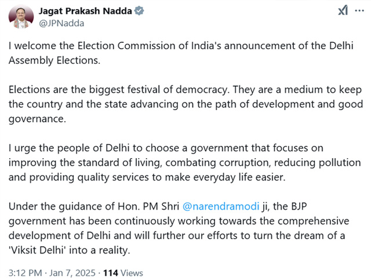Follow the @narendramodi mention link
Screen dimensions: 371x278
[x=221, y=206]
